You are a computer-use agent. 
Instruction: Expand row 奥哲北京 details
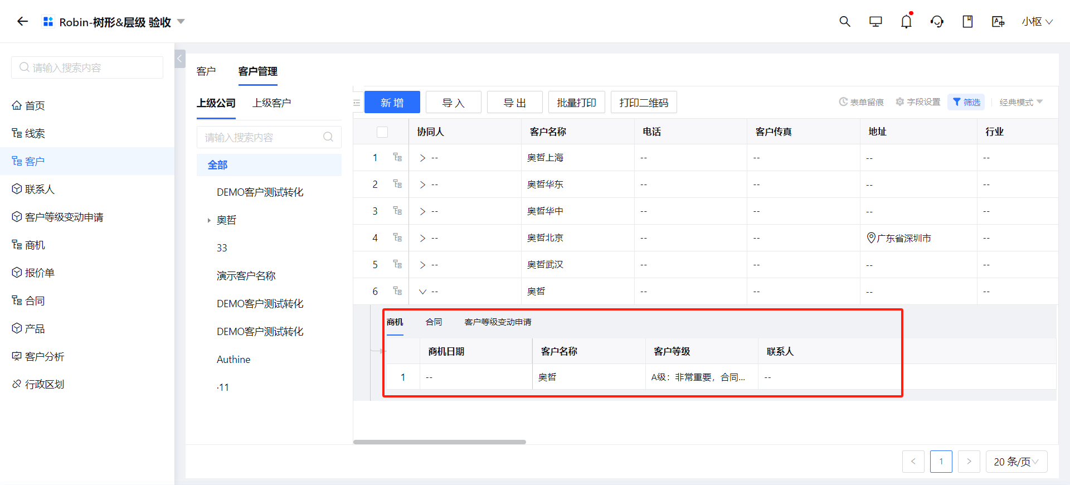tap(422, 238)
